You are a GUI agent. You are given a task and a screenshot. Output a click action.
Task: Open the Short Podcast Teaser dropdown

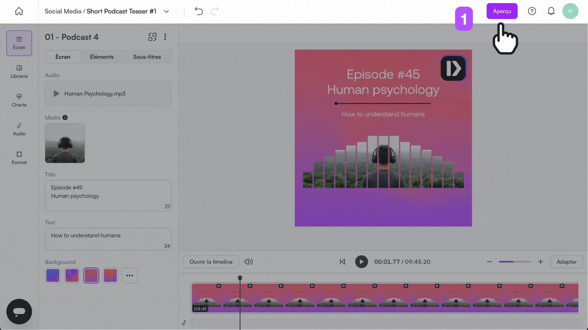coord(166,11)
